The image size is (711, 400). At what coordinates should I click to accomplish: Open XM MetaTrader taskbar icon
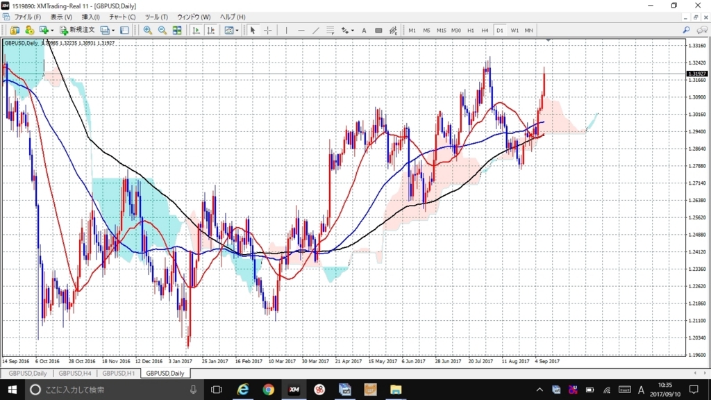294,390
